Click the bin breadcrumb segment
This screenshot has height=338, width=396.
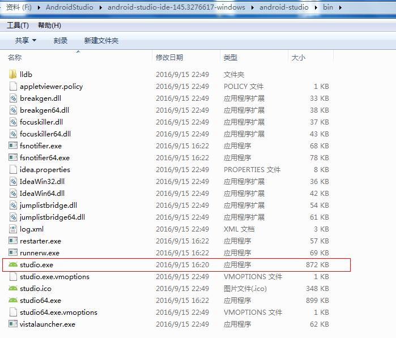pos(328,7)
